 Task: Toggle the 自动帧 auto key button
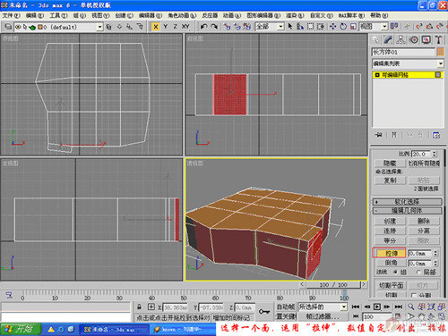point(286,307)
